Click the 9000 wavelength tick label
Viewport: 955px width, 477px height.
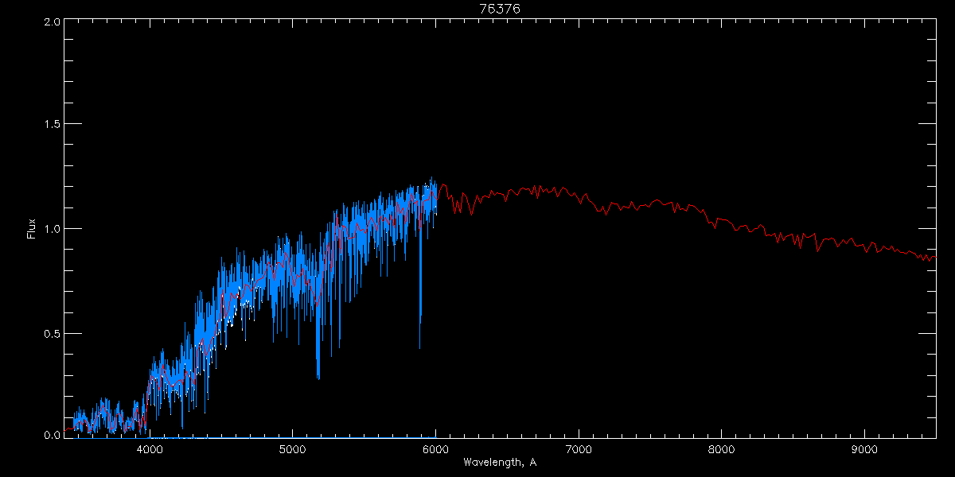click(865, 448)
